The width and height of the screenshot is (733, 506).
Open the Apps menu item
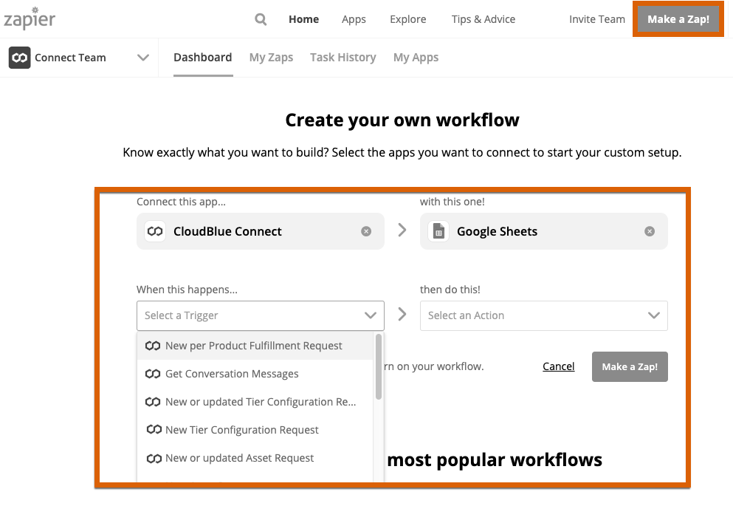pyautogui.click(x=354, y=19)
